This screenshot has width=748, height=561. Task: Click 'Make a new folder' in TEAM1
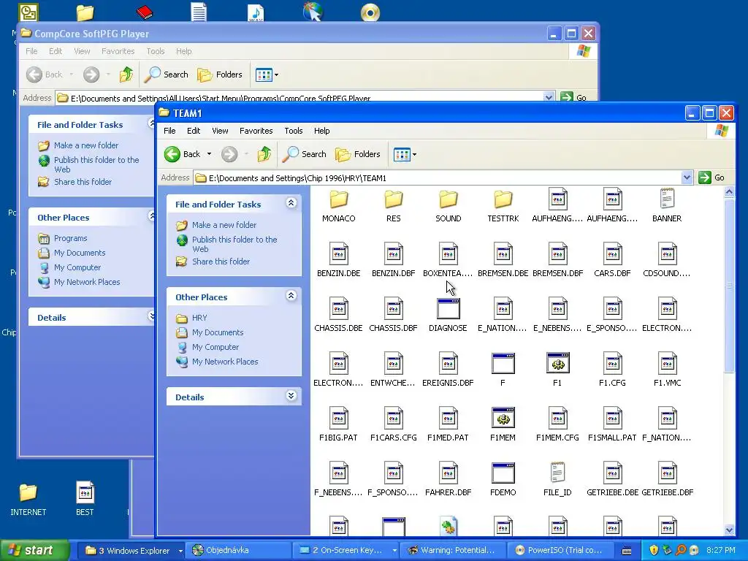click(x=224, y=225)
